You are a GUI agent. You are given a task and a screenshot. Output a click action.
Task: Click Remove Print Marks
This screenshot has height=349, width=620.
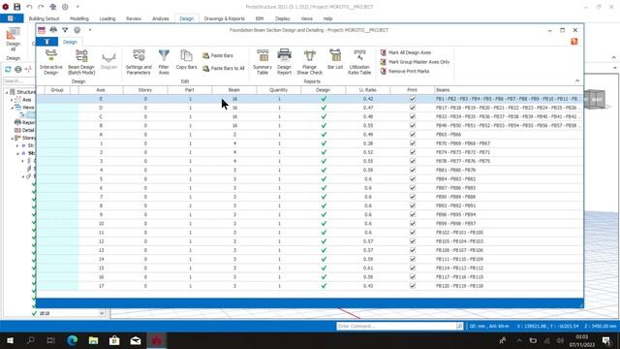405,71
